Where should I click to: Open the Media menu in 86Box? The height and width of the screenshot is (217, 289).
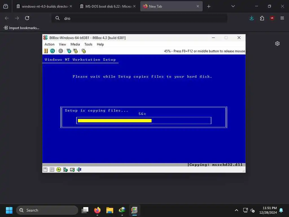coord(75,44)
